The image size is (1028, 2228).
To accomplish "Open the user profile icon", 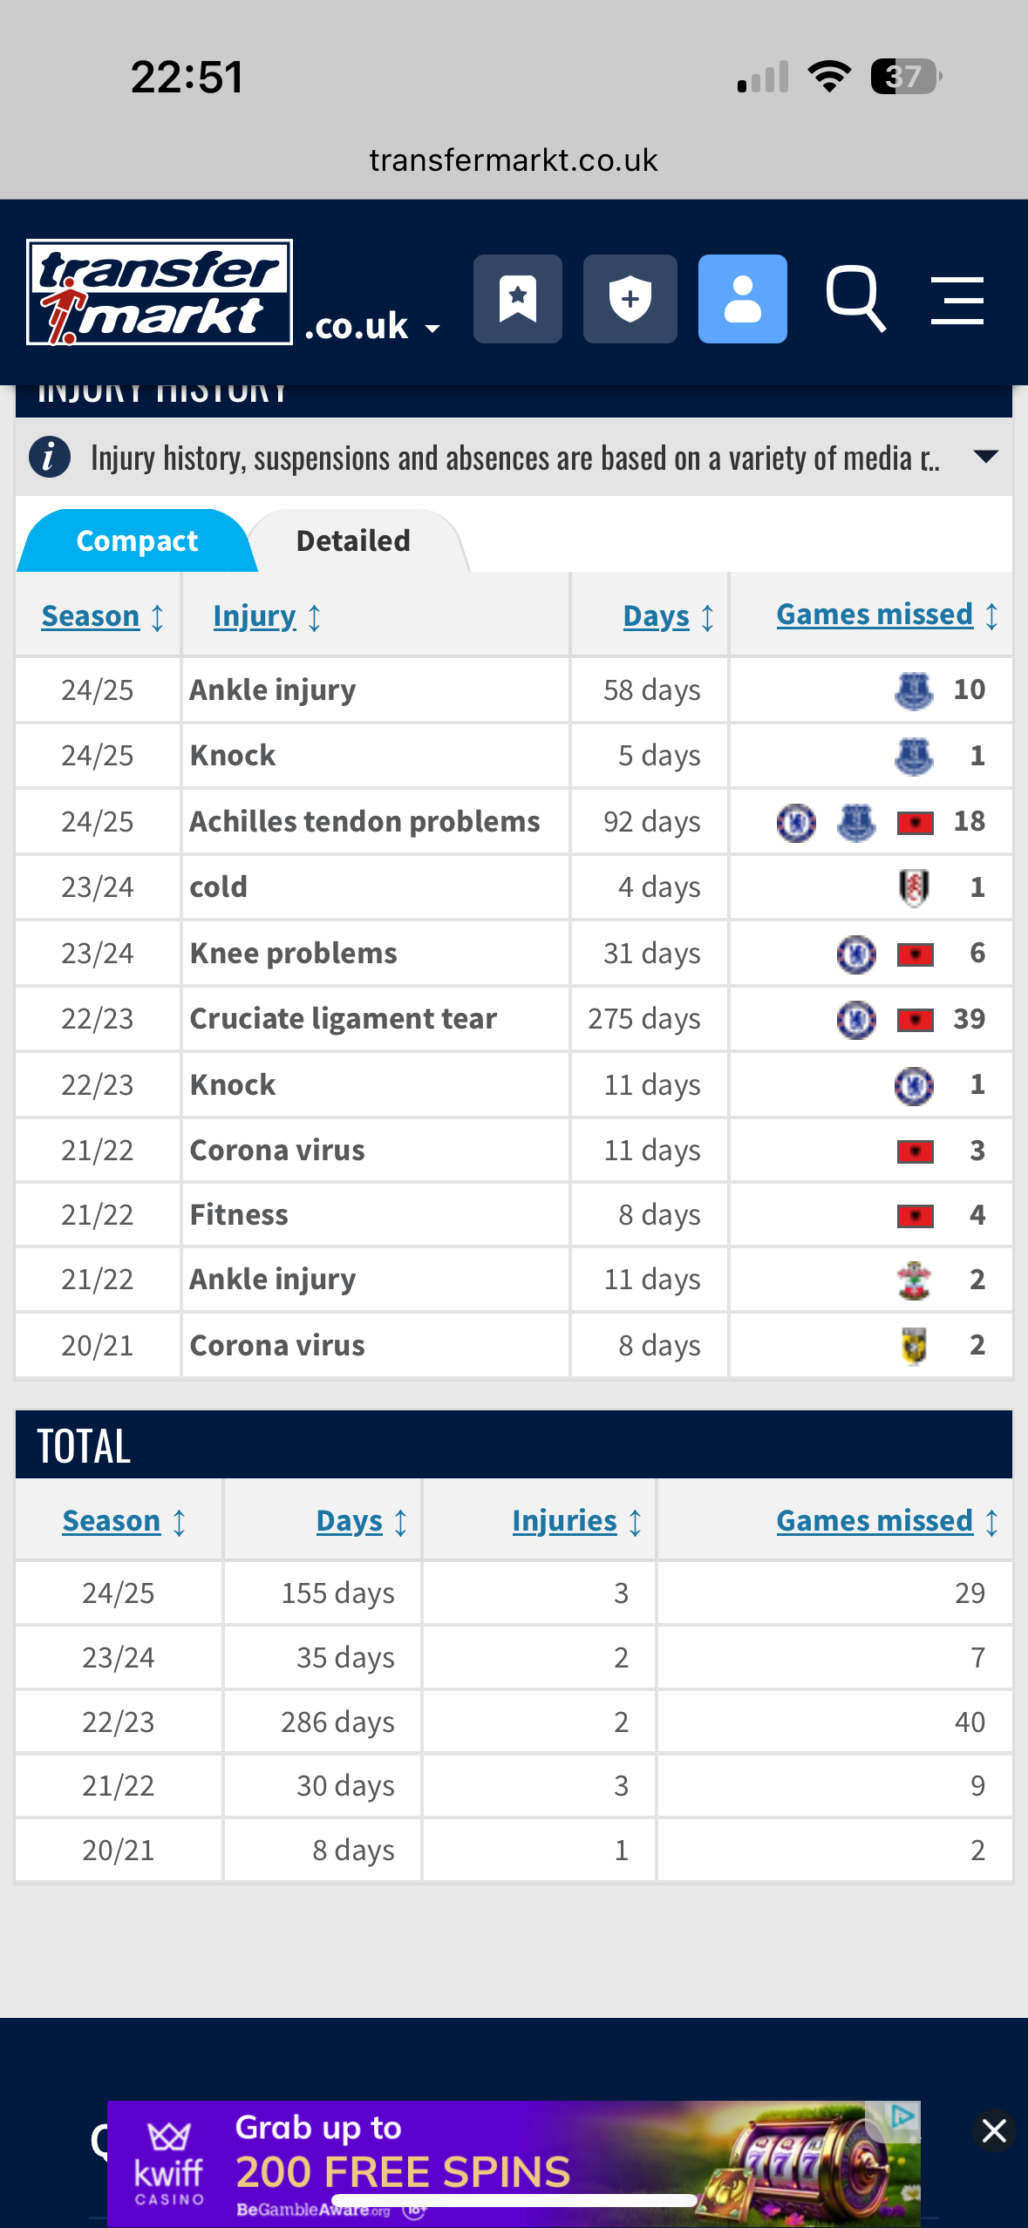I will point(742,299).
